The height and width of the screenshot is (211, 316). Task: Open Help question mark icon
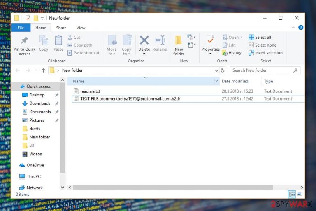[301, 28]
